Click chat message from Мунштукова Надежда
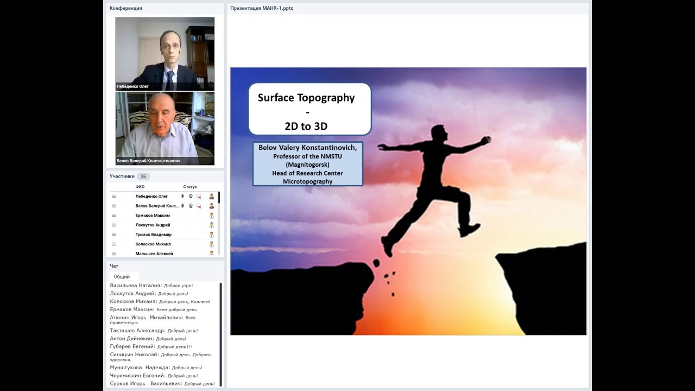 156,368
